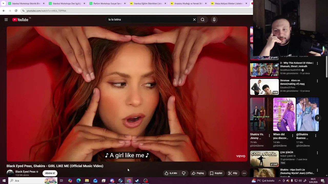
Task: Open File Explorer from taskbar
Action: click(87, 181)
